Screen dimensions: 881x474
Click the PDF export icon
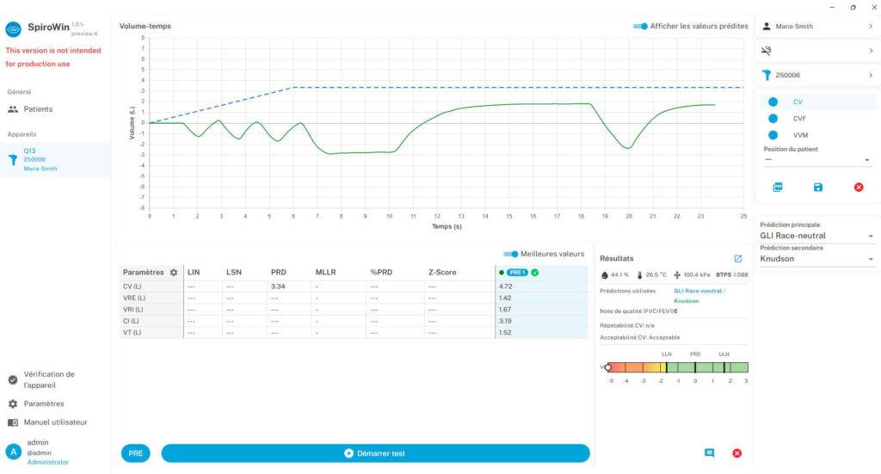point(778,187)
